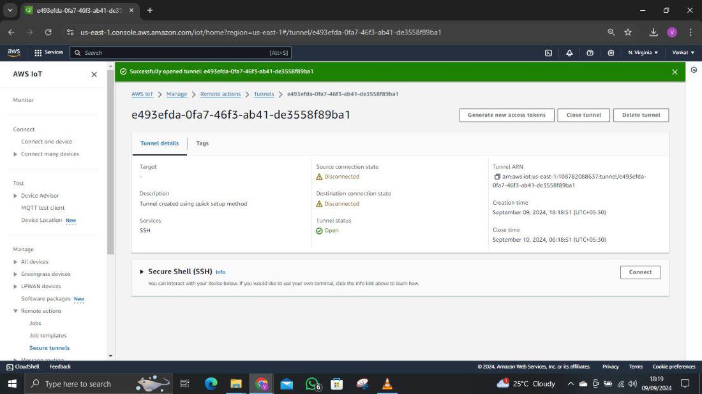Open Cookie preferences in footer
Image resolution: width=702 pixels, height=394 pixels.
(x=674, y=367)
